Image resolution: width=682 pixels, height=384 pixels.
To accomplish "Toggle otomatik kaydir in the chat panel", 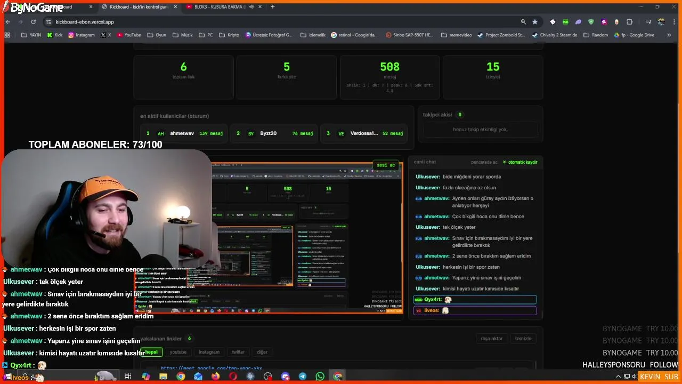I will coord(521,162).
